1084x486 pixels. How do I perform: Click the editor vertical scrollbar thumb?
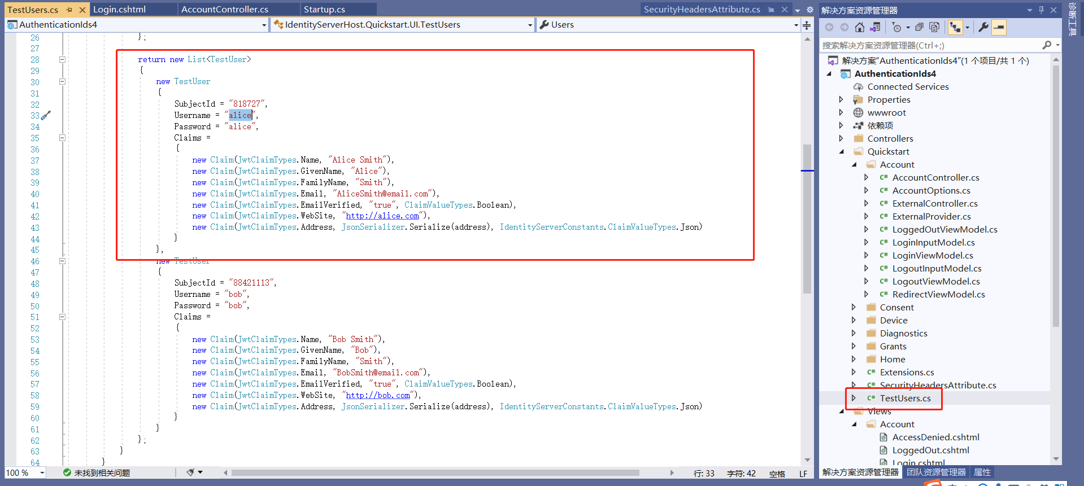pyautogui.click(x=807, y=219)
